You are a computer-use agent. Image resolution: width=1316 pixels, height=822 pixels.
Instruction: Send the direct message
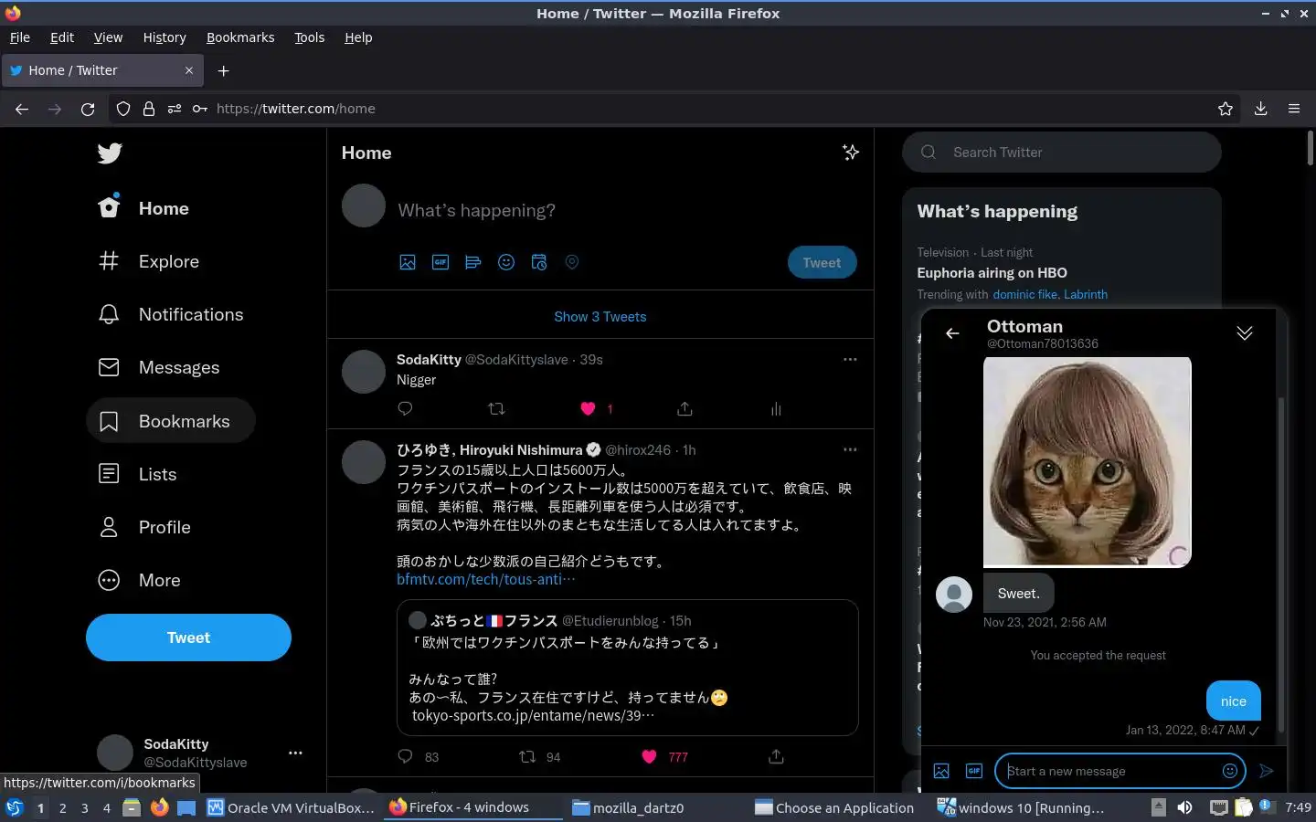pyautogui.click(x=1266, y=771)
